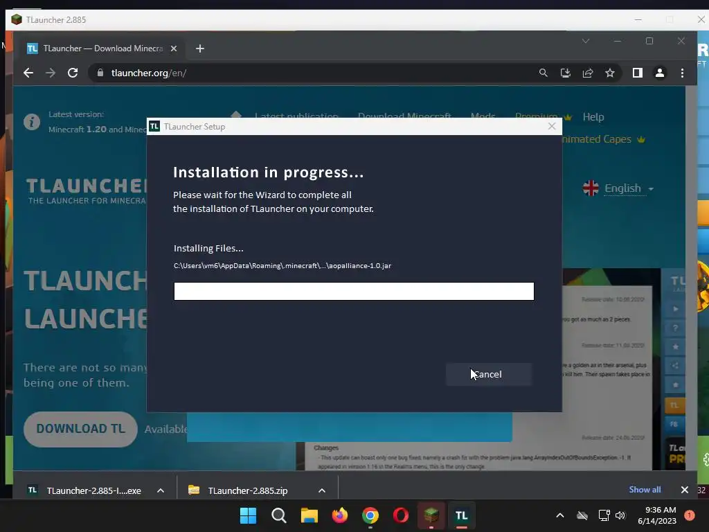This screenshot has height=532, width=709.
Task: Click Show all downloads
Action: (645, 490)
